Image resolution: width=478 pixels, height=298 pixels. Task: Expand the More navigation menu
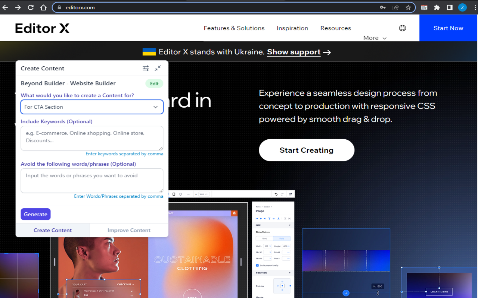click(x=374, y=38)
